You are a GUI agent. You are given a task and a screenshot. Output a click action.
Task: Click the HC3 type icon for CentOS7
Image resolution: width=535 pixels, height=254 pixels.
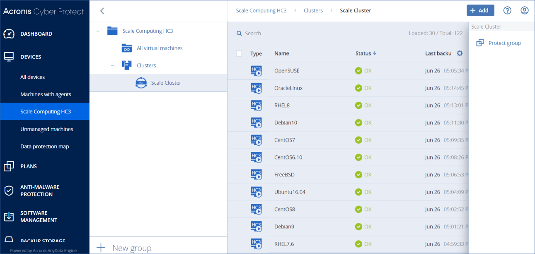(x=257, y=140)
